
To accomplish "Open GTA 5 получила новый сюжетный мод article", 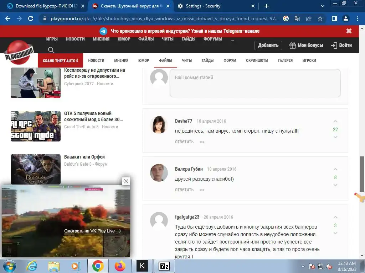I will (93, 116).
